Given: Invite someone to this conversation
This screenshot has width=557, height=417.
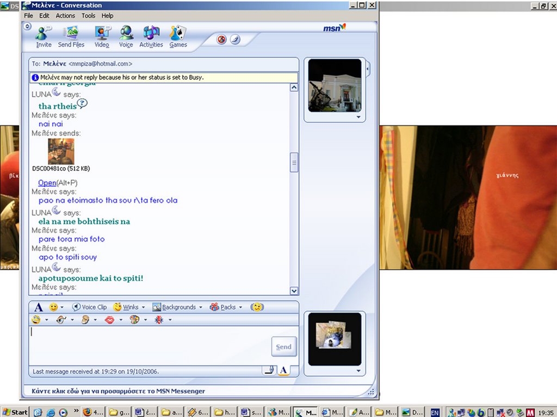Looking at the screenshot, I should (x=44, y=37).
